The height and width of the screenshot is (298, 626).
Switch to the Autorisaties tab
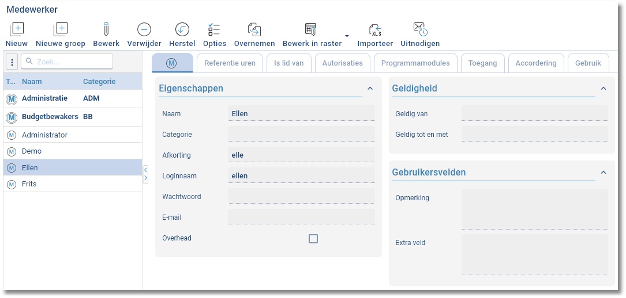[x=342, y=63]
